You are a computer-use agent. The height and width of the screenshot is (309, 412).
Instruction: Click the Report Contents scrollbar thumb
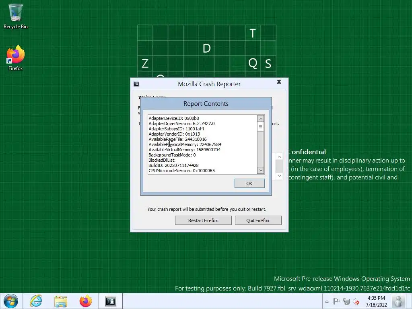tap(260, 127)
